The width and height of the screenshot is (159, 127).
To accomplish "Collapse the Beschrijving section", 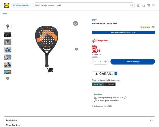I will 151,120.
